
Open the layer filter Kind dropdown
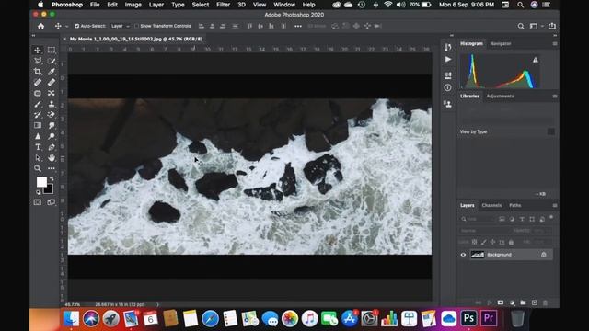478,219
